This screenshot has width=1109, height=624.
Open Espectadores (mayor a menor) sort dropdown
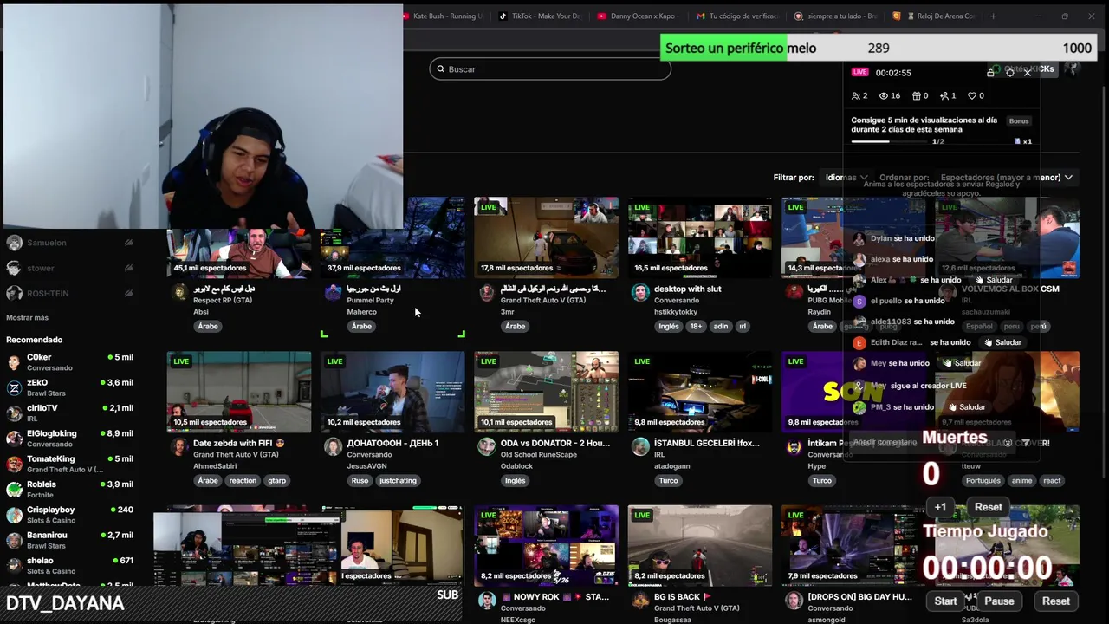(x=1006, y=178)
